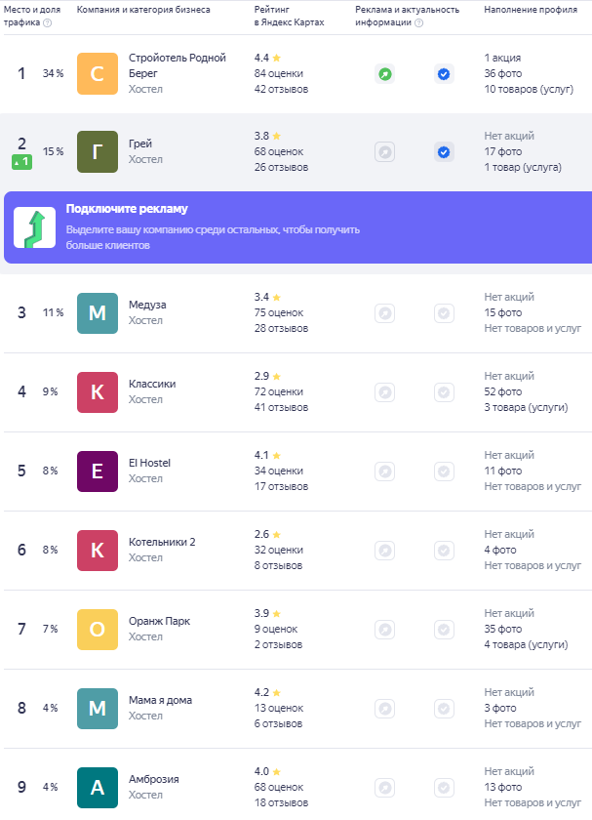Image resolution: width=592 pixels, height=820 pixels.
Task: Click the gray verification icon in Амброзия row
Action: coord(444,788)
